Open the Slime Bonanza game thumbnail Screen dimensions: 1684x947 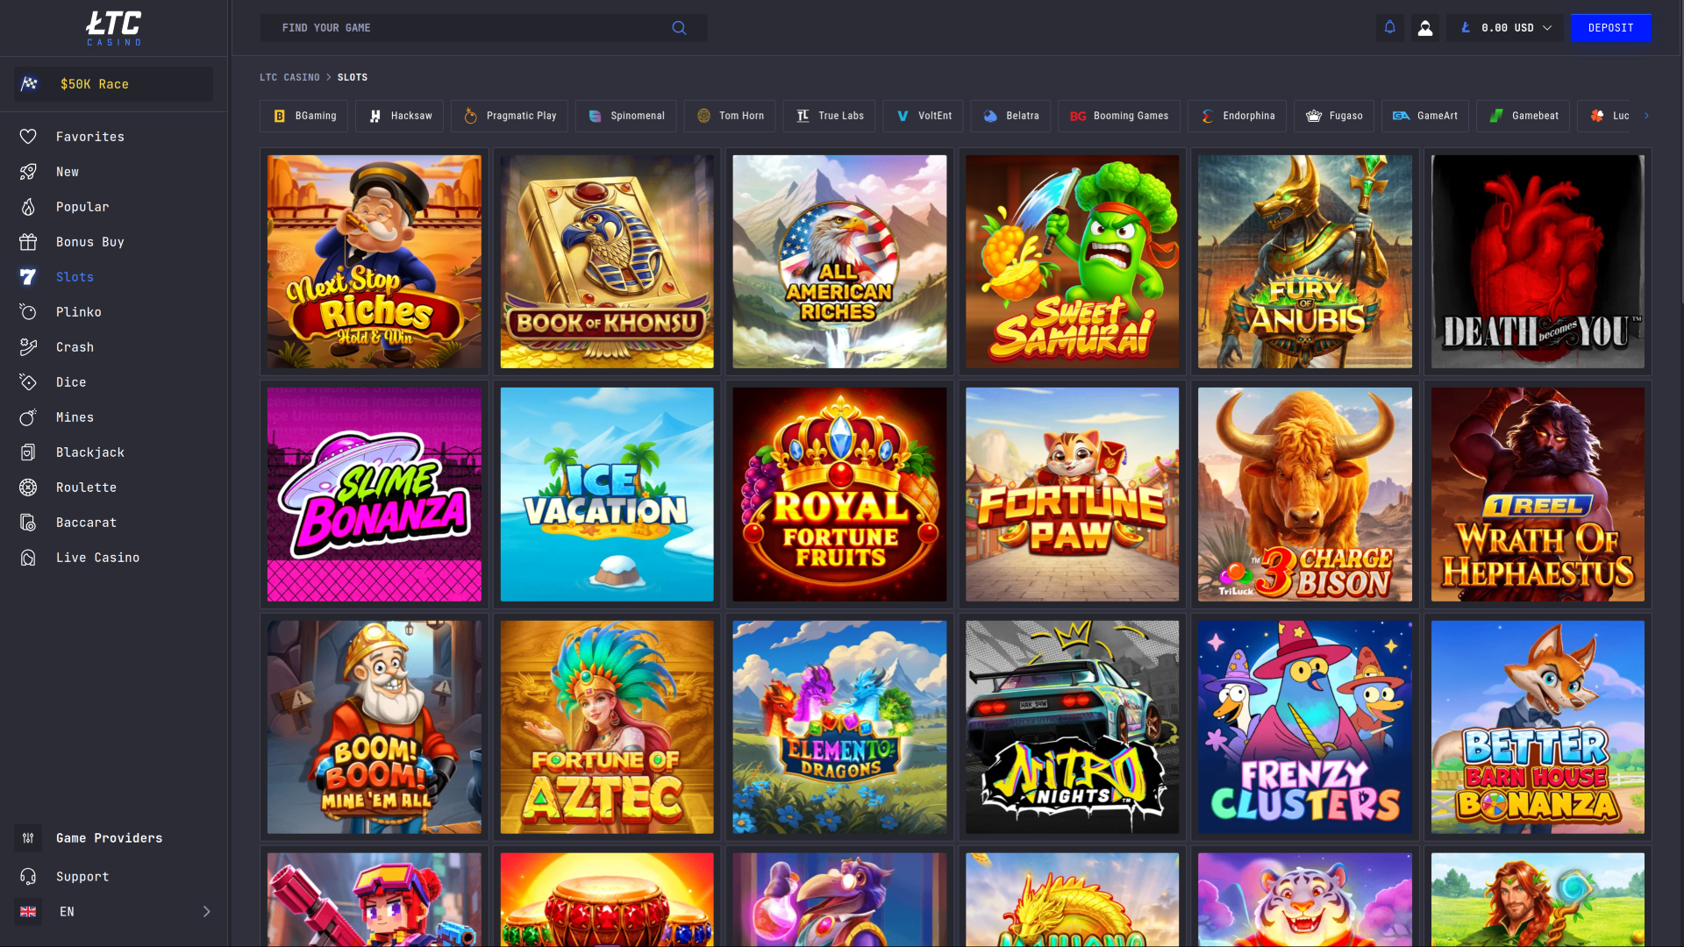pyautogui.click(x=375, y=495)
